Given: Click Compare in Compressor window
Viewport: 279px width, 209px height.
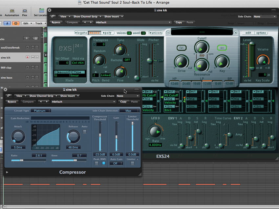Looking at the screenshot, I should click(x=28, y=102).
